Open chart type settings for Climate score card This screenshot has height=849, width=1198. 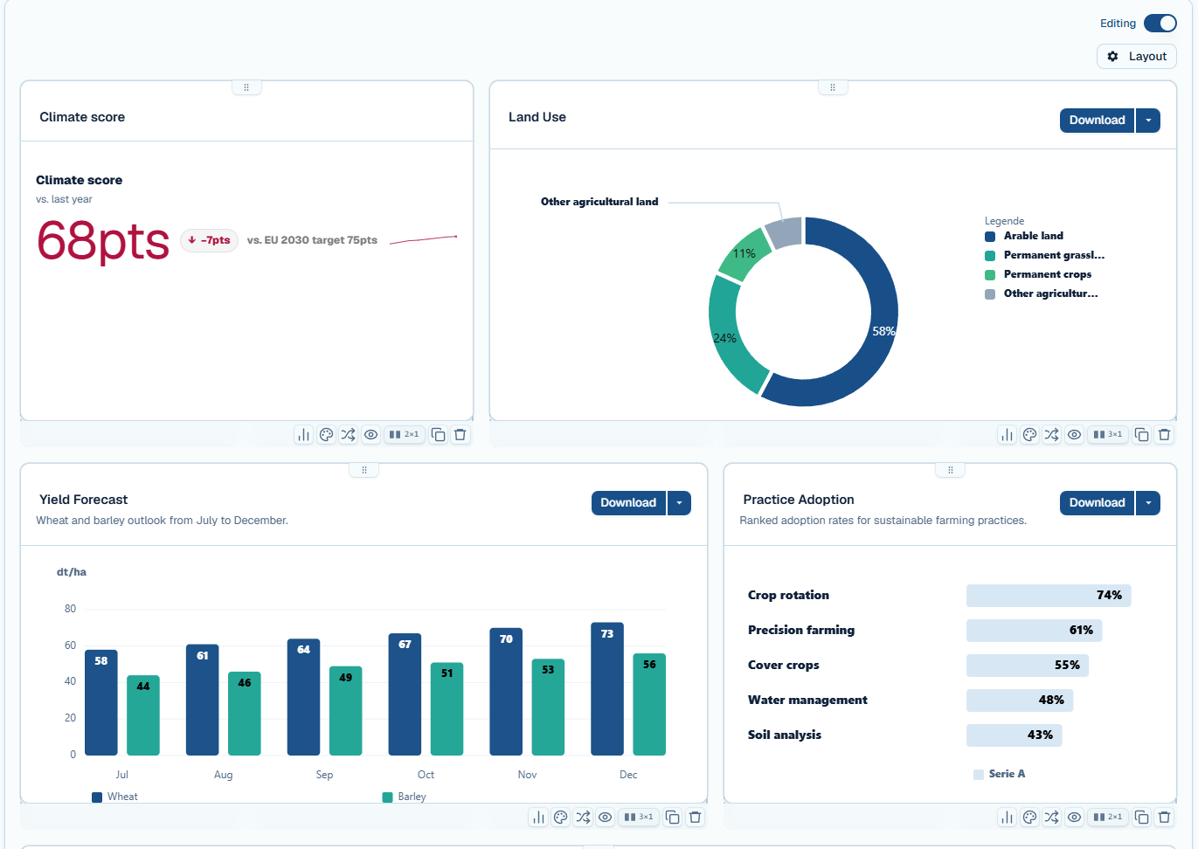coord(304,434)
